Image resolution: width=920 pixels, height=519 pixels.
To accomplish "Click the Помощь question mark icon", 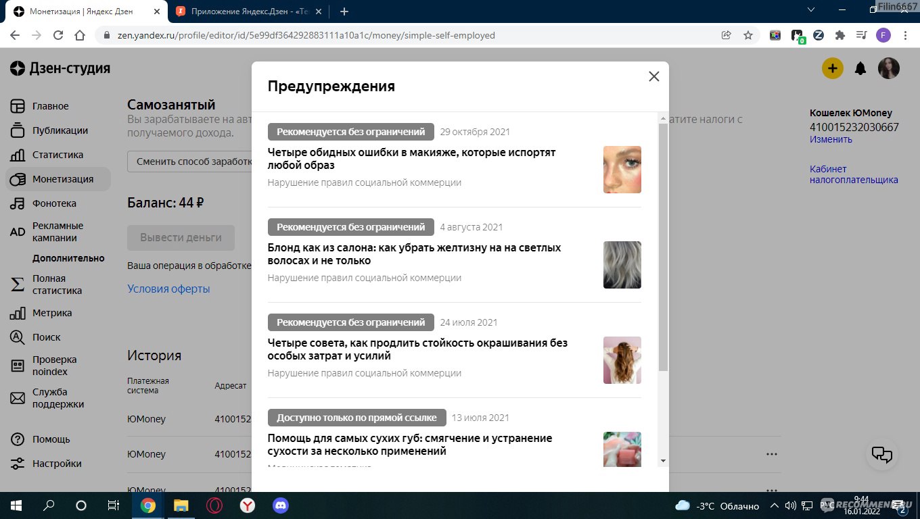I will (x=18, y=439).
